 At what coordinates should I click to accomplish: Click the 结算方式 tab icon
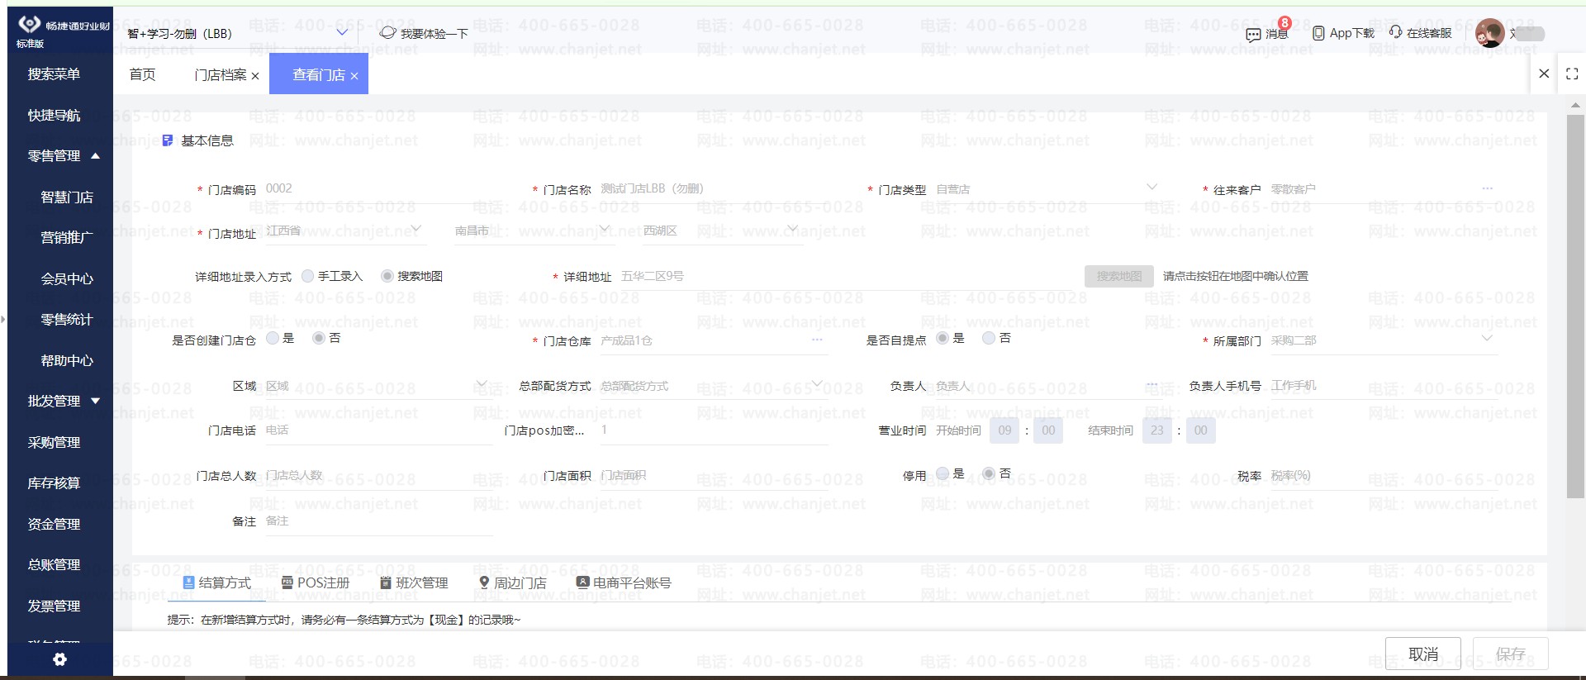coord(188,583)
